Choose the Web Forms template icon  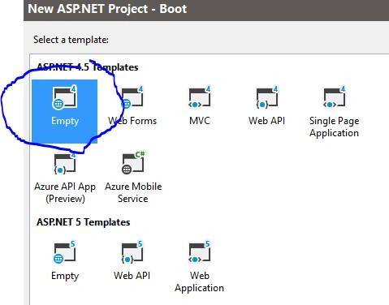click(x=132, y=97)
